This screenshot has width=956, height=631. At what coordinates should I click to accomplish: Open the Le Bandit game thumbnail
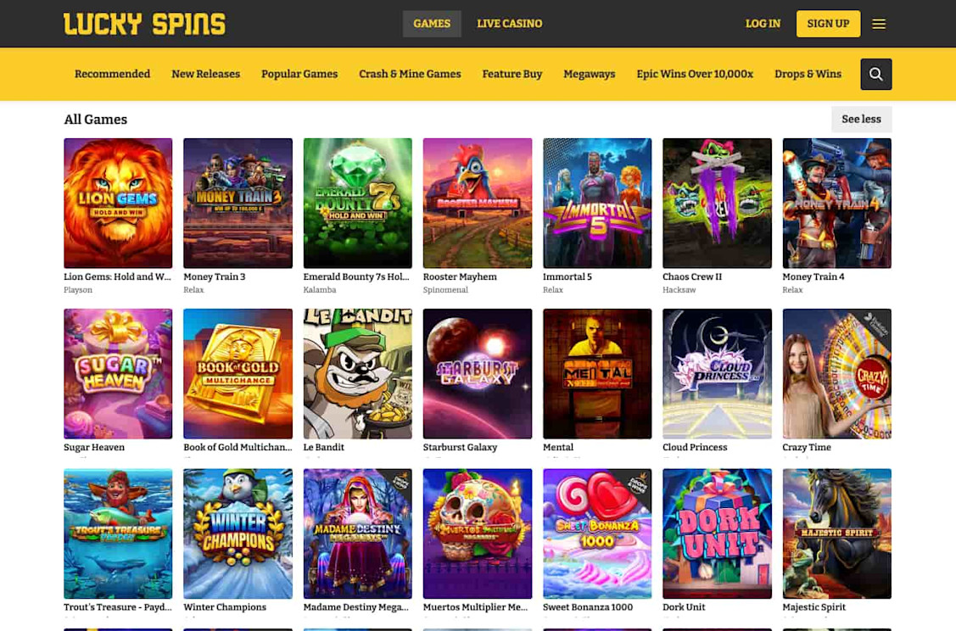(357, 374)
